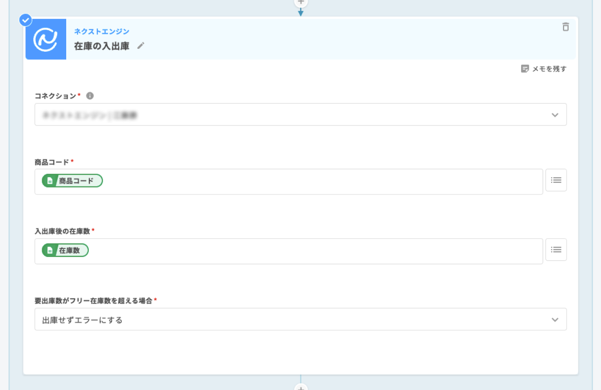
Task: Click the メモを残す button text
Action: pyautogui.click(x=549, y=69)
